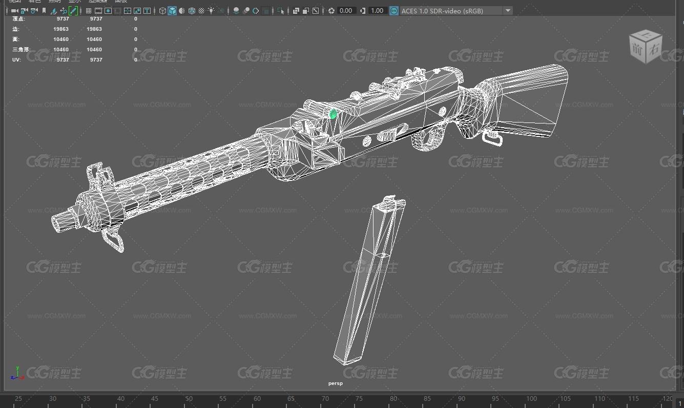Click the green selected component on the gun
Viewport: 684px width, 408px height.
[334, 114]
